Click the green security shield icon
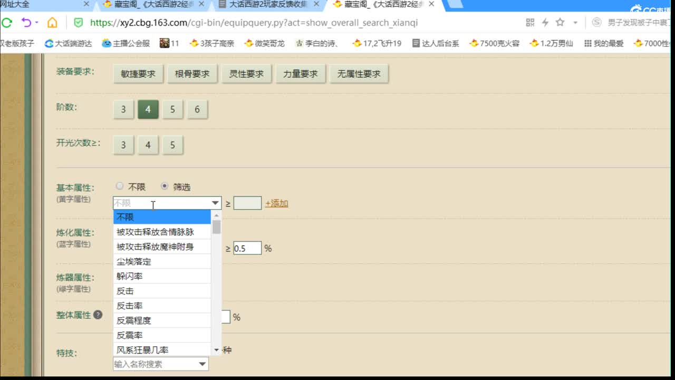675x380 pixels. [x=79, y=23]
